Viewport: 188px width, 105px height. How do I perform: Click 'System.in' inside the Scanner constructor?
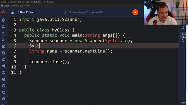(x=116, y=41)
